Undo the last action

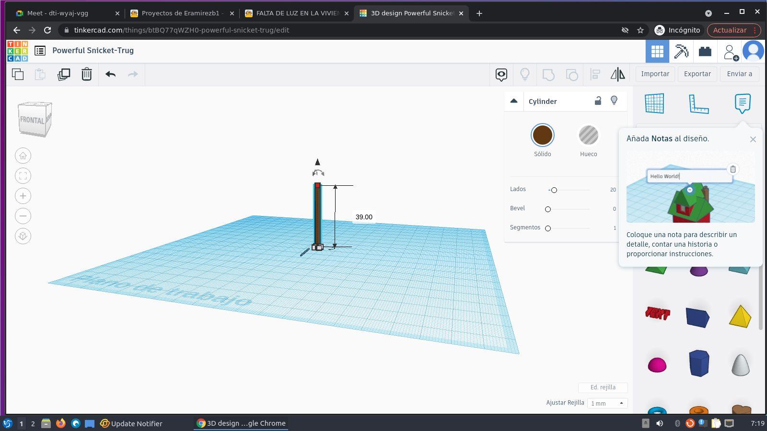tap(111, 74)
